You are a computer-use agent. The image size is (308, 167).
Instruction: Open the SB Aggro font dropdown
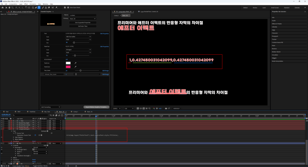[79, 50]
